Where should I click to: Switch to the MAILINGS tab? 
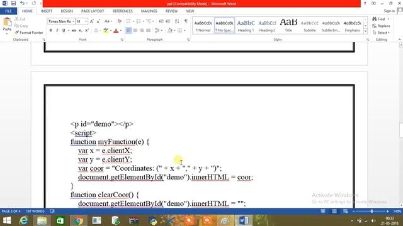pyautogui.click(x=149, y=11)
